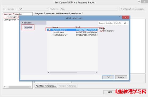Click the Property Pages tree scrollbar thumb
148x97 pixels.
click(x=19, y=87)
